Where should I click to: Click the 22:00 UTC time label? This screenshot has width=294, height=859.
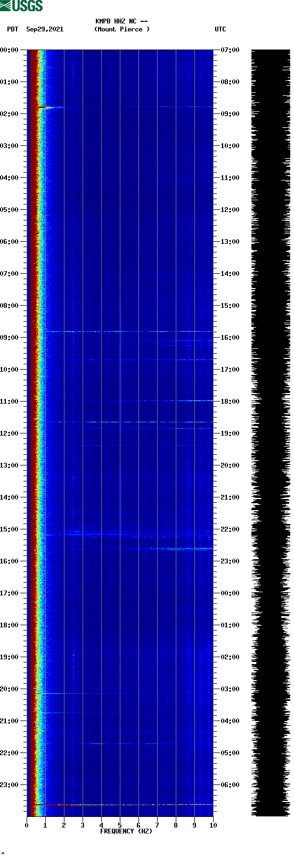pos(230,529)
